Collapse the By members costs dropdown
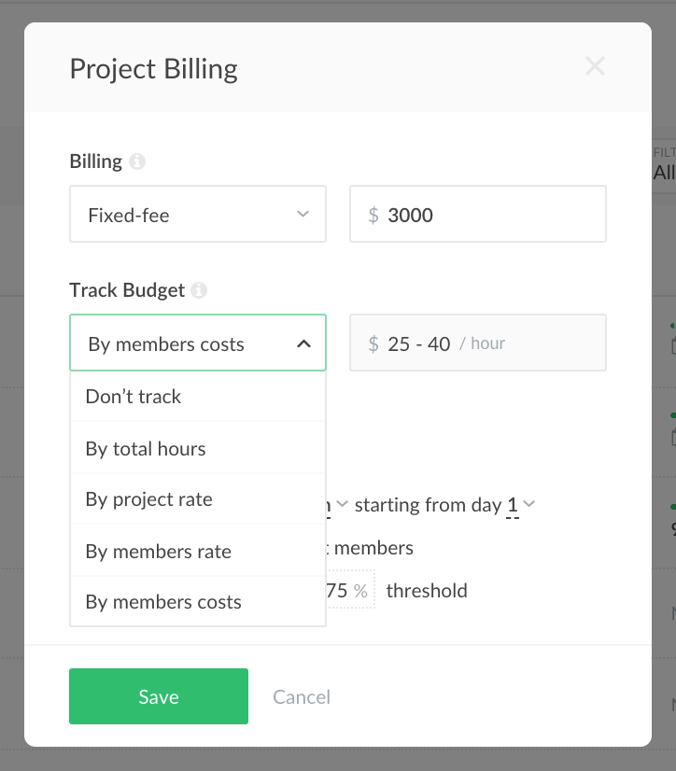The width and height of the screenshot is (676, 771). [x=303, y=343]
